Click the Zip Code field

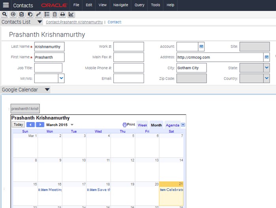(192, 78)
